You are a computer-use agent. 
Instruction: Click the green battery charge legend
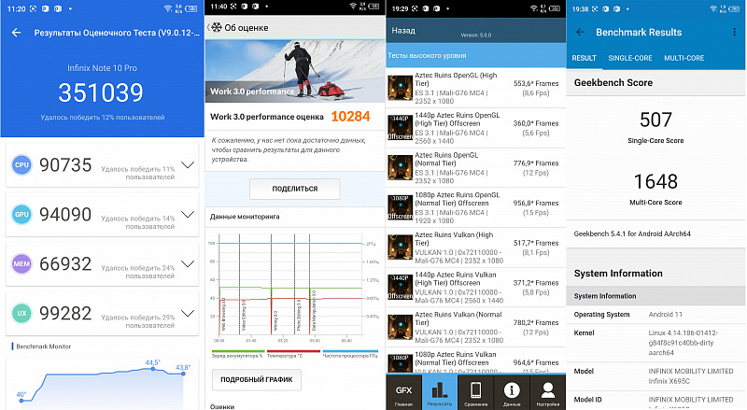[x=237, y=354]
